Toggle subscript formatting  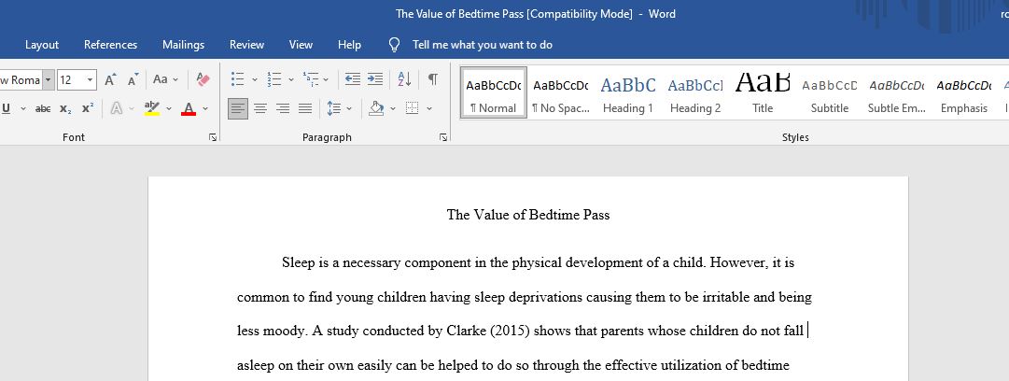pyautogui.click(x=65, y=108)
